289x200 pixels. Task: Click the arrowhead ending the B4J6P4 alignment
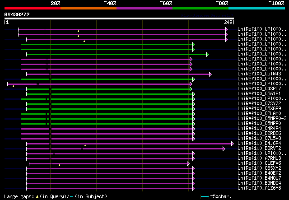click(x=233, y=144)
